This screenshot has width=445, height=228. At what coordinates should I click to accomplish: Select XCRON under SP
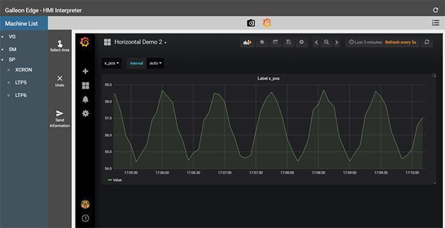click(x=24, y=70)
